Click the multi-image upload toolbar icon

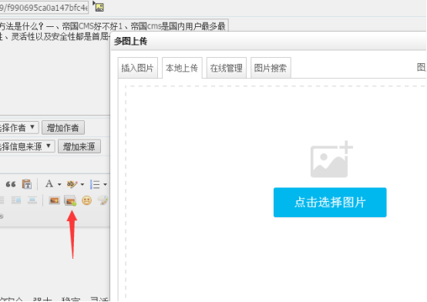(70, 201)
